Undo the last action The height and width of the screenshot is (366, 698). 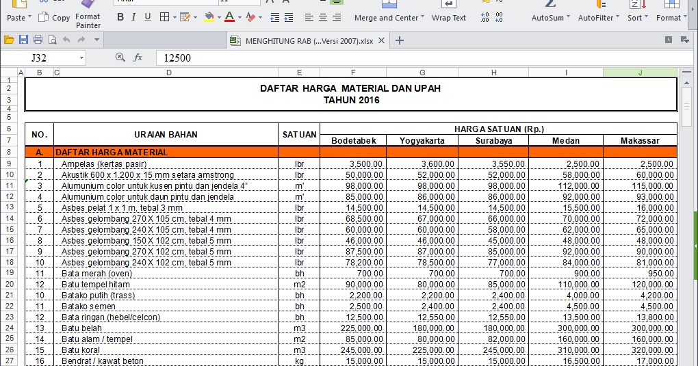(66, 40)
